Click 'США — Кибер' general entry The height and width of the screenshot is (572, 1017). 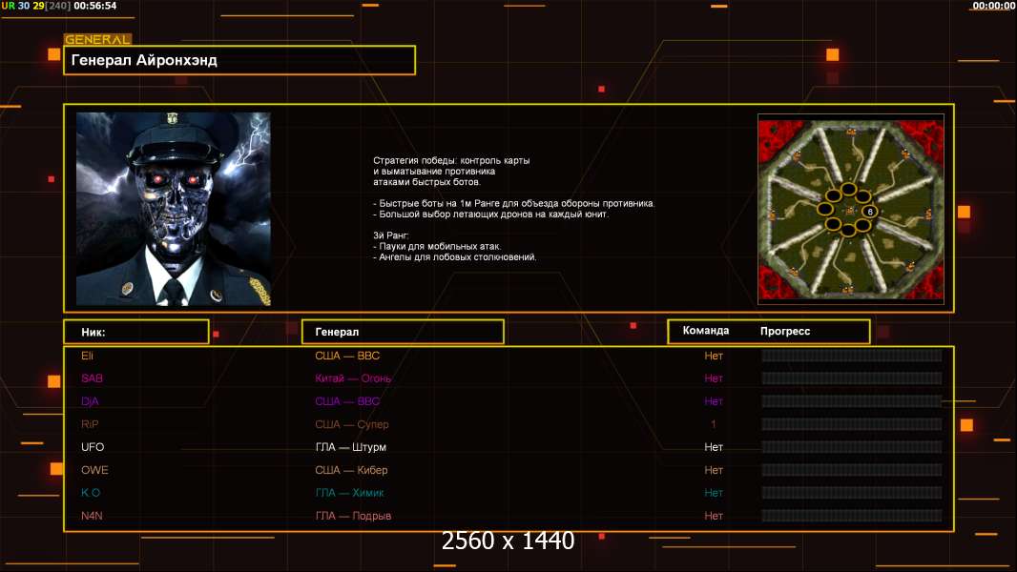[x=351, y=470]
